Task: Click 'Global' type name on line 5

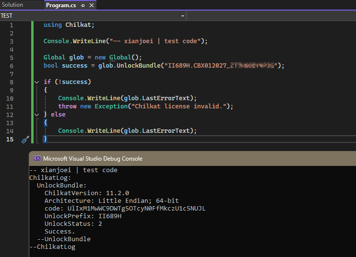Action: point(54,58)
